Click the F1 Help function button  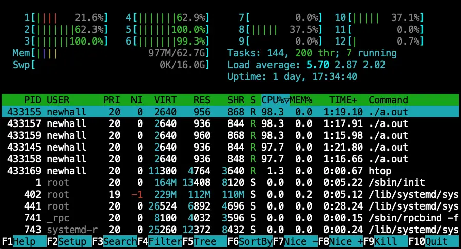24,242
